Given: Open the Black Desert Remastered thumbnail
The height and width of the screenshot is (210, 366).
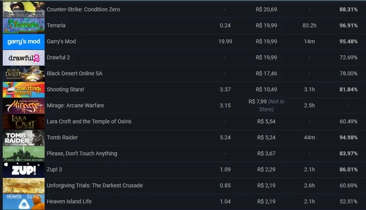Looking at the screenshot, I should 23,73.
